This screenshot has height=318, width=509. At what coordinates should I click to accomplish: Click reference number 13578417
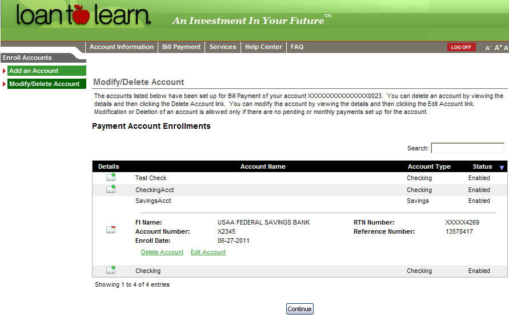(x=459, y=231)
